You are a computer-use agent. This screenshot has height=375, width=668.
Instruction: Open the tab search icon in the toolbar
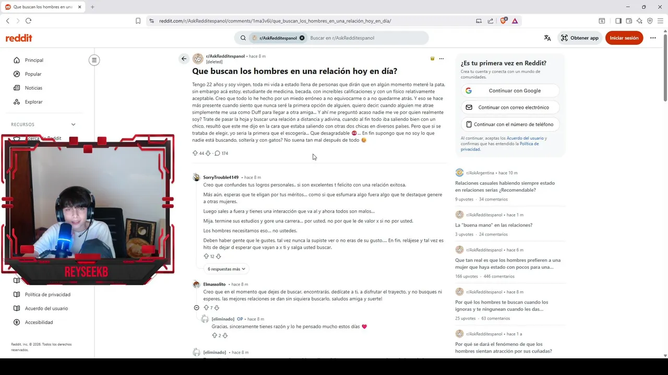pyautogui.click(x=602, y=21)
